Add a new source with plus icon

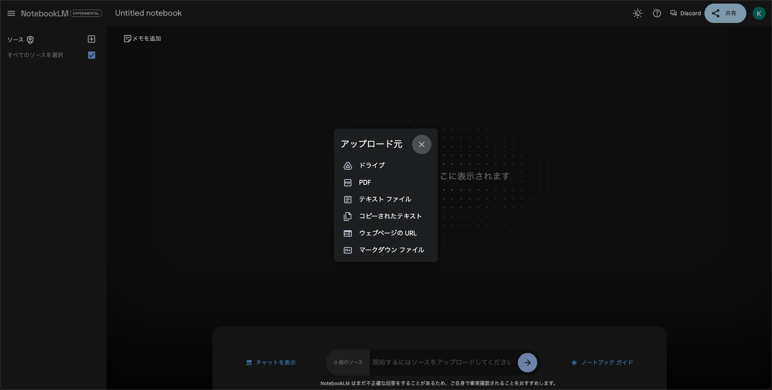pos(92,39)
